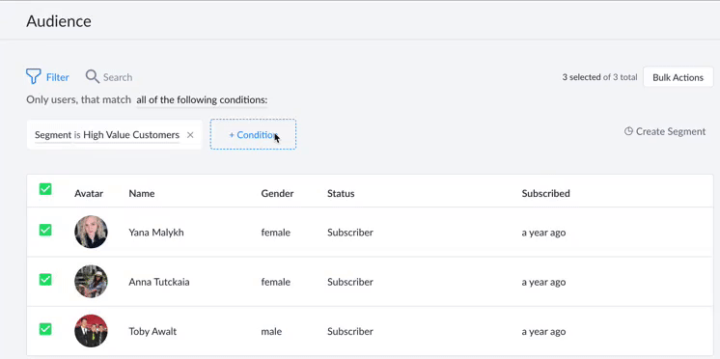Uncheck Yana Malykh's row checkbox

pyautogui.click(x=45, y=230)
